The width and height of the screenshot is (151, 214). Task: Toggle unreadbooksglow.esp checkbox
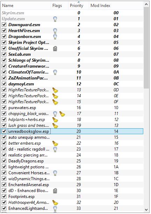[x=4, y=131]
